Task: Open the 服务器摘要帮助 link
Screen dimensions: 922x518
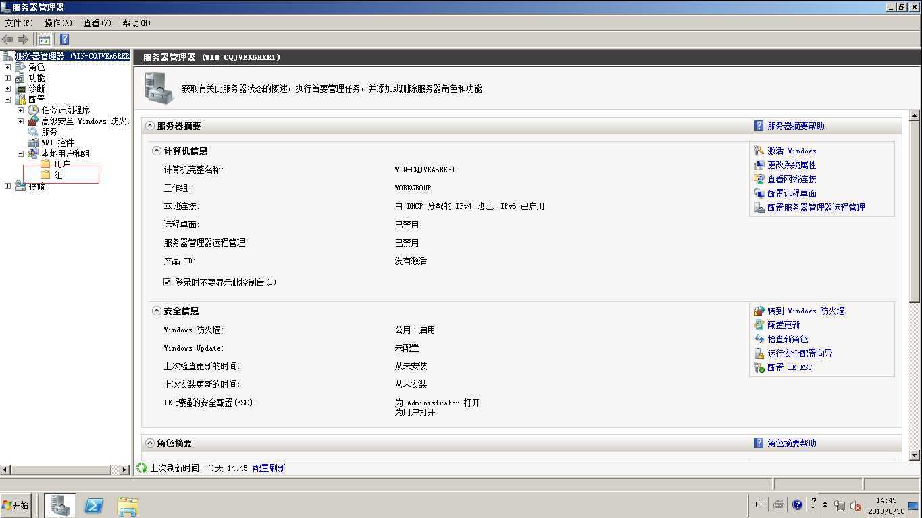Action: (796, 126)
